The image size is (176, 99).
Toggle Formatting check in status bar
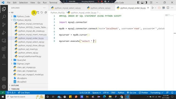click(x=157, y=93)
